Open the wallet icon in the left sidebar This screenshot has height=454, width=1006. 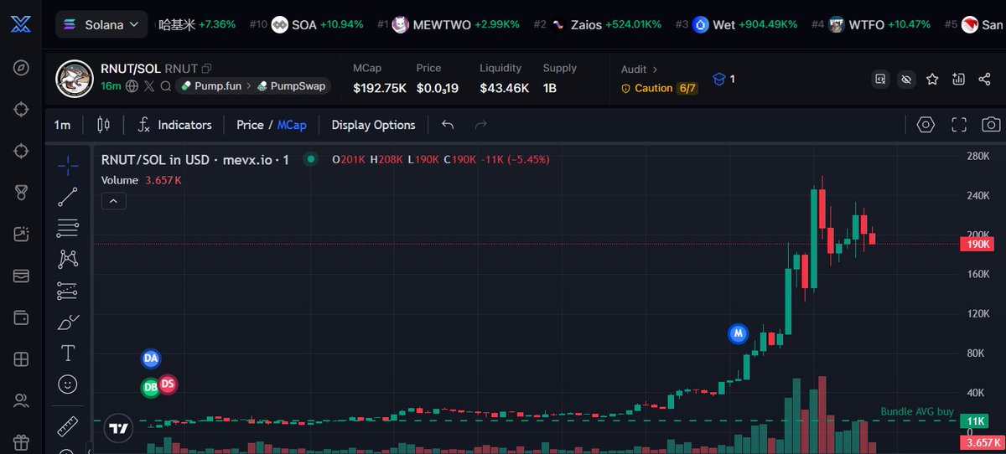pyautogui.click(x=21, y=317)
